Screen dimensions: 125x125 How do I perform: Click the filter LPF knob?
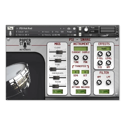point(108,82)
